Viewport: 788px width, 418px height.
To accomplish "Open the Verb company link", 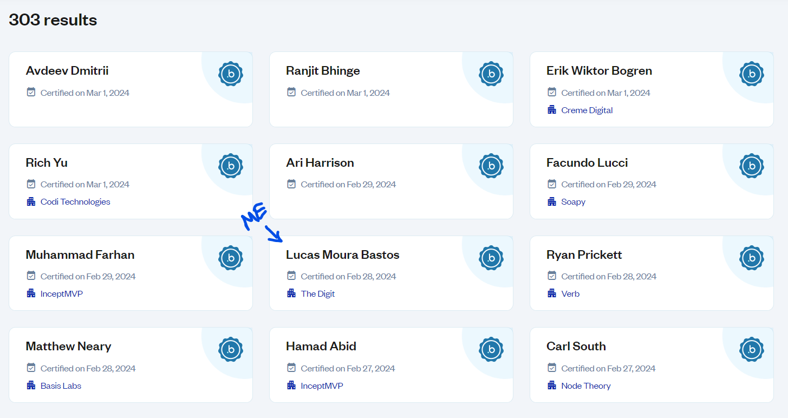I will (x=570, y=293).
